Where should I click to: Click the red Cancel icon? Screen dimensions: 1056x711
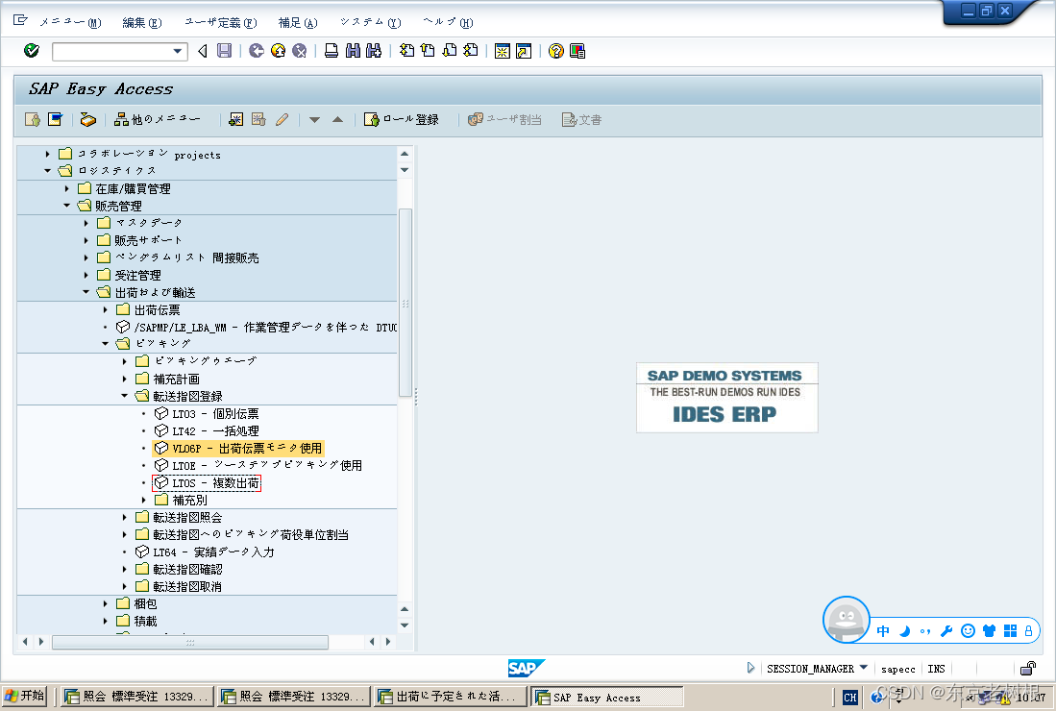coord(299,51)
